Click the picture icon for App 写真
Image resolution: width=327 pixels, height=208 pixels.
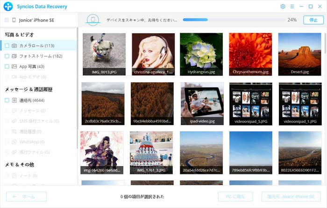click(14, 66)
